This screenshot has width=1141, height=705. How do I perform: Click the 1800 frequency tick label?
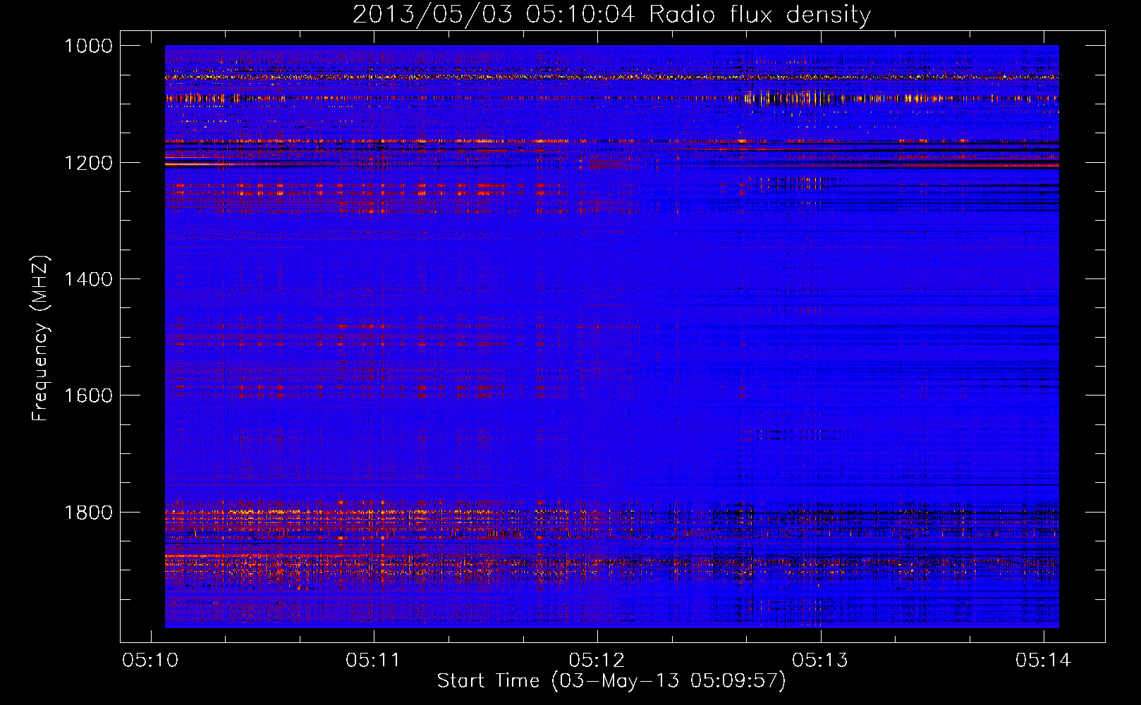[x=88, y=513]
